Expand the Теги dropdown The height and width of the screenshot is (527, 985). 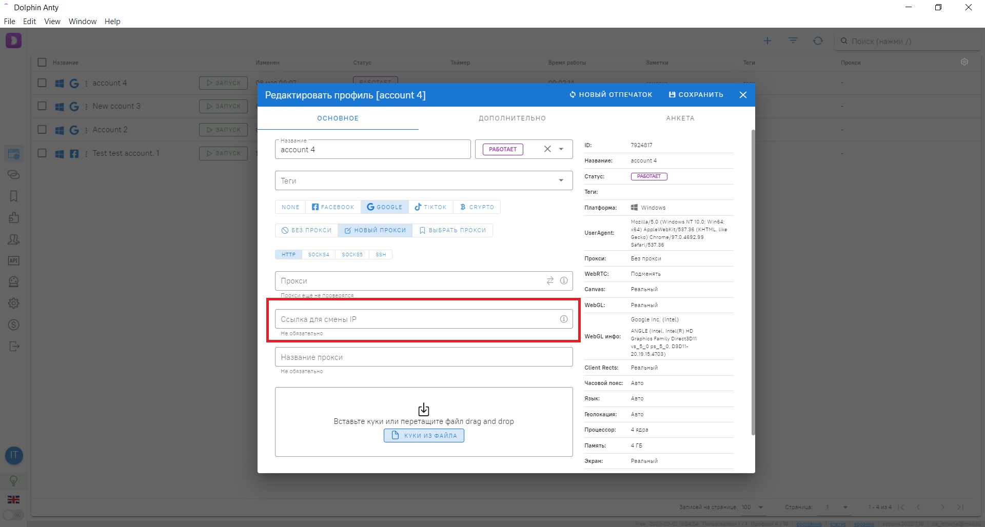(561, 180)
